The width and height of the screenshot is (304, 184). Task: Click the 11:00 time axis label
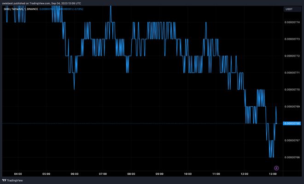click(216, 174)
